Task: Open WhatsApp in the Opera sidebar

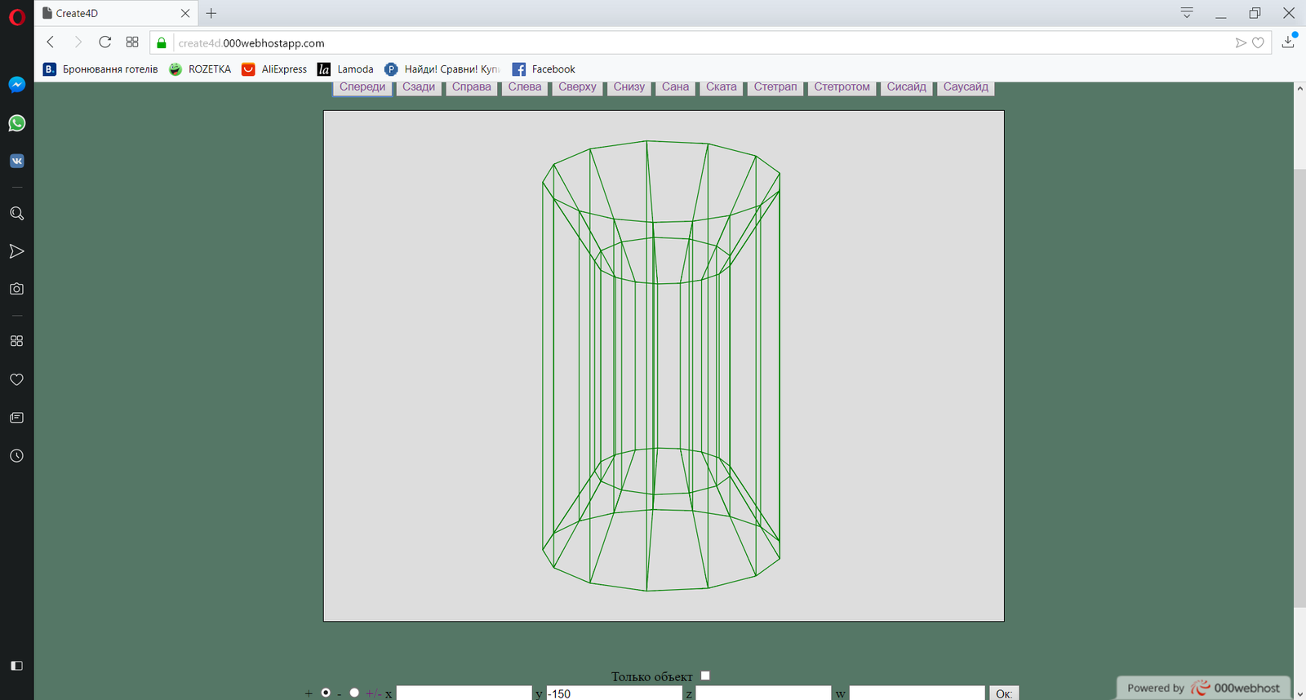Action: coord(16,123)
